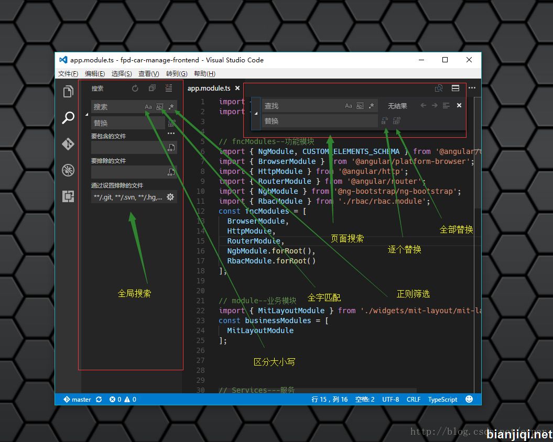
Task: Click Replace All icon beside sidebar replace field
Action: [171, 123]
